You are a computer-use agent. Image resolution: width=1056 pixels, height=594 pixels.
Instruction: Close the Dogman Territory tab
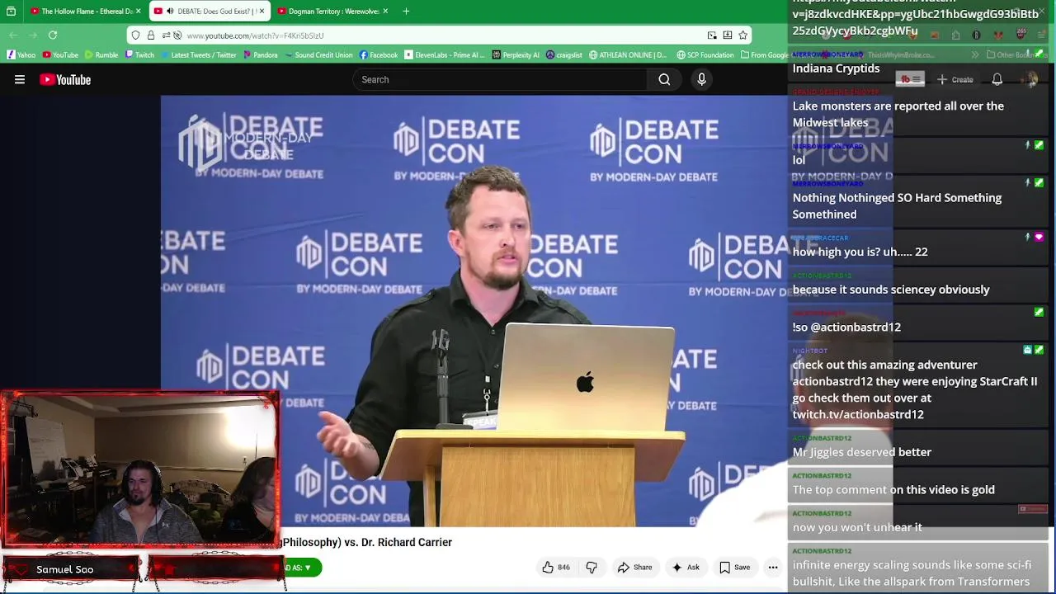tap(385, 12)
